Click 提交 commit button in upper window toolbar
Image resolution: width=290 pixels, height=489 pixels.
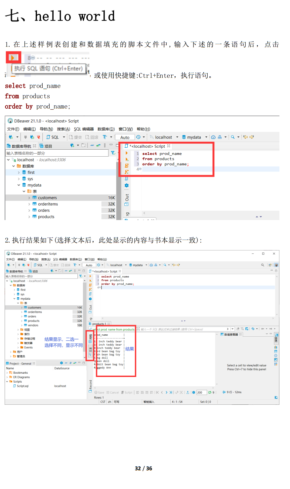[x=75, y=137]
